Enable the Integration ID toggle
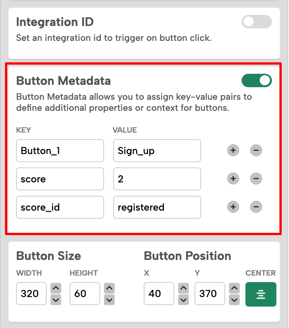This screenshot has height=328, width=289. (257, 22)
